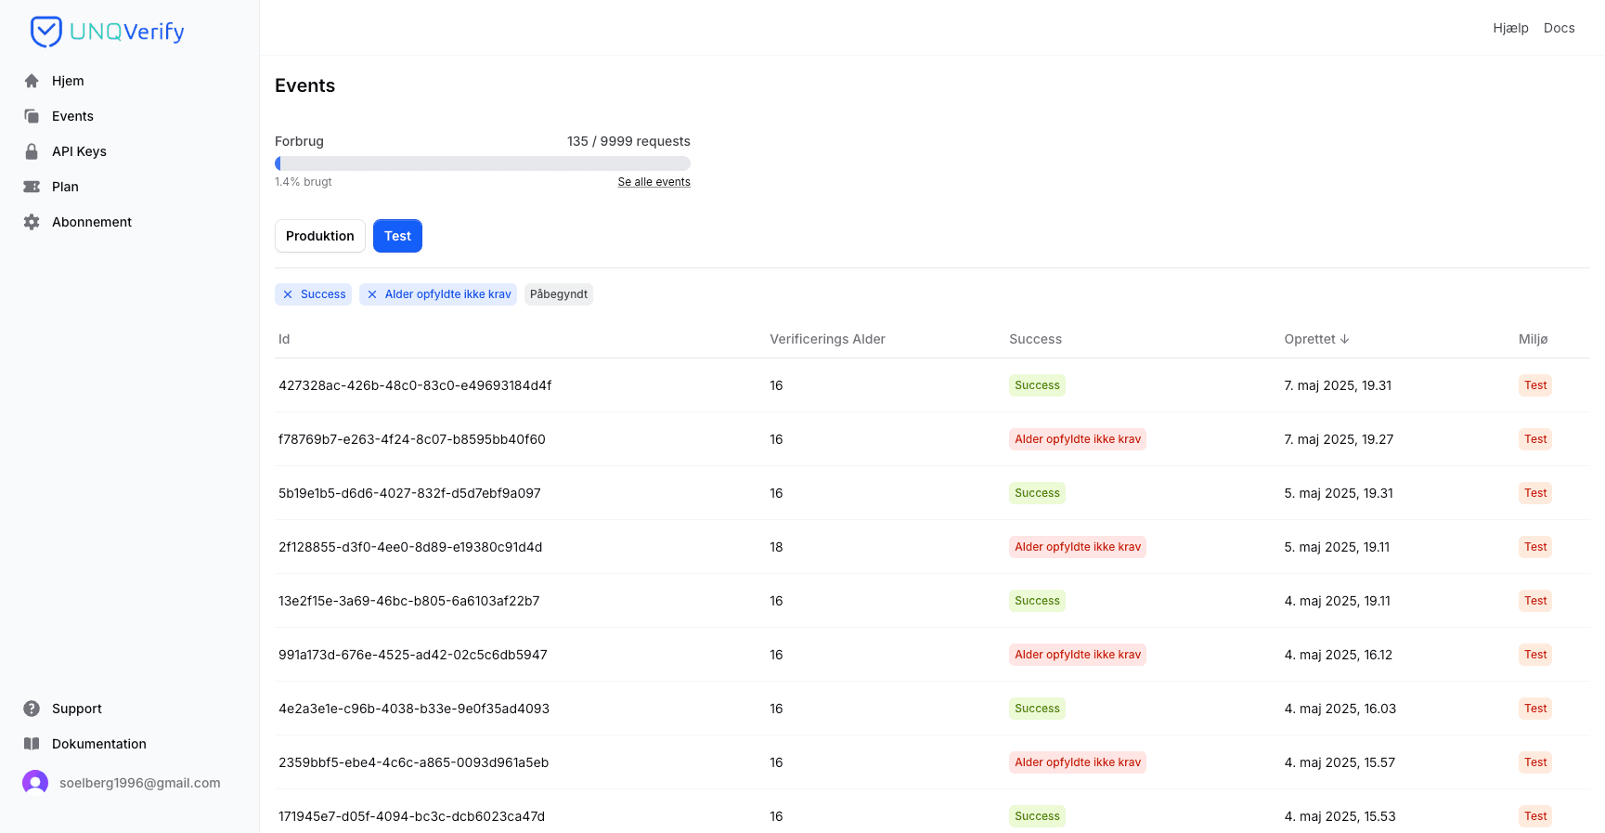Open Dokumentation via the book icon
The width and height of the screenshot is (1605, 833).
pyautogui.click(x=32, y=744)
